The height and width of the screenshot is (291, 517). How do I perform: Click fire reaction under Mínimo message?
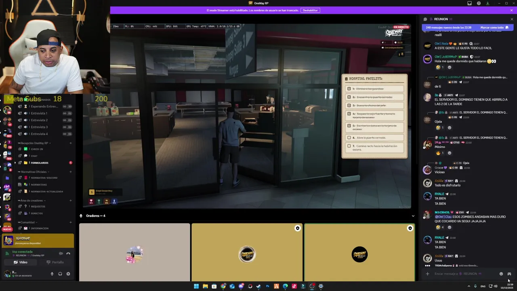(x=439, y=153)
